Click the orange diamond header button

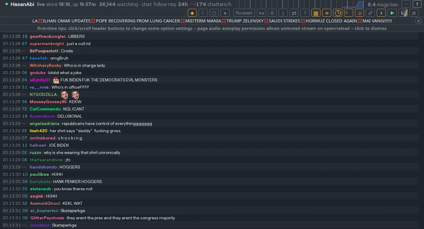click(x=192, y=13)
